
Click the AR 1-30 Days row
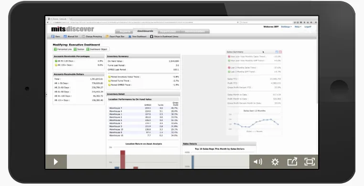(78, 83)
